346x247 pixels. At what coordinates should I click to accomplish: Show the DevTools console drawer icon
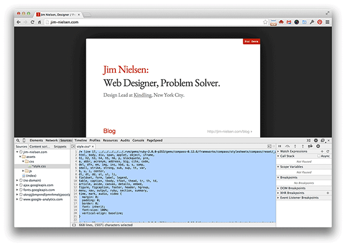point(309,140)
